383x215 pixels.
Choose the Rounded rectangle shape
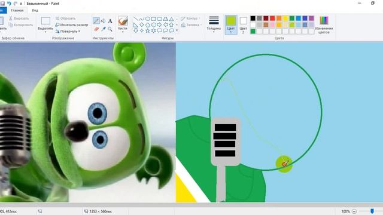pos(160,19)
